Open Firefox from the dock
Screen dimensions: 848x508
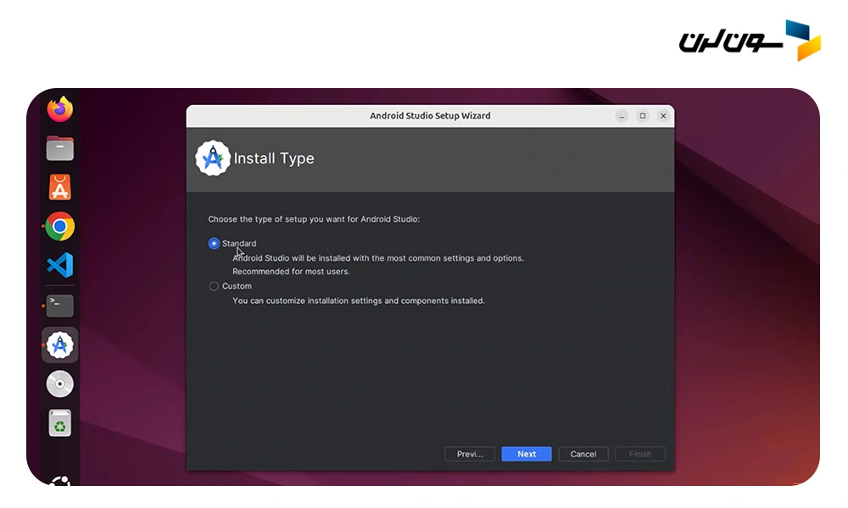60,109
